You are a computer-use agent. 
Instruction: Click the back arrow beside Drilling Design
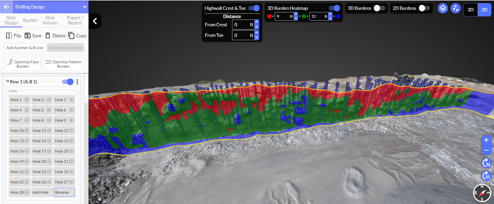pos(6,7)
